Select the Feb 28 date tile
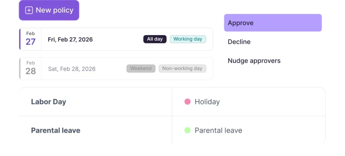345x156 pixels. point(31,68)
